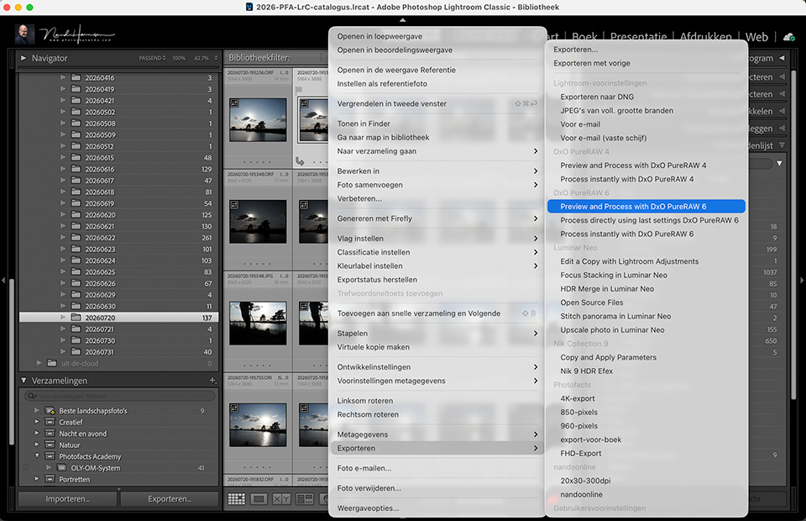The width and height of the screenshot is (806, 521).
Task: Open the Presentatie module
Action: (x=638, y=37)
